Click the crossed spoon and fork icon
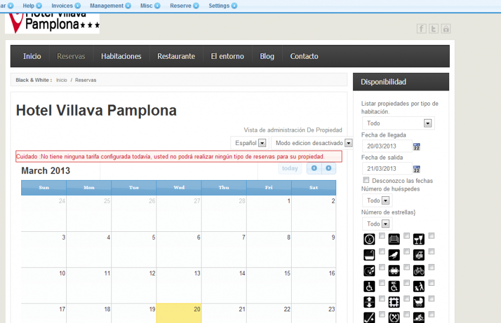This screenshot has height=323, width=501. 394,317
